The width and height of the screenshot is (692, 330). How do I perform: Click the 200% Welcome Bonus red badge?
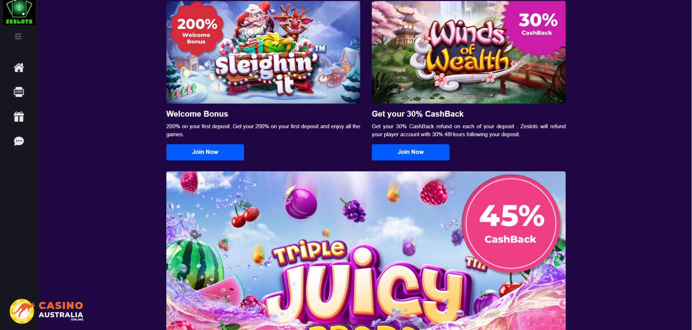(x=197, y=29)
